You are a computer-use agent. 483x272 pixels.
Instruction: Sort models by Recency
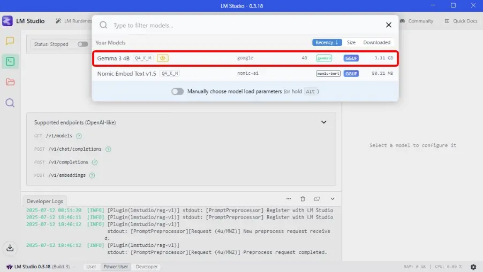(327, 42)
